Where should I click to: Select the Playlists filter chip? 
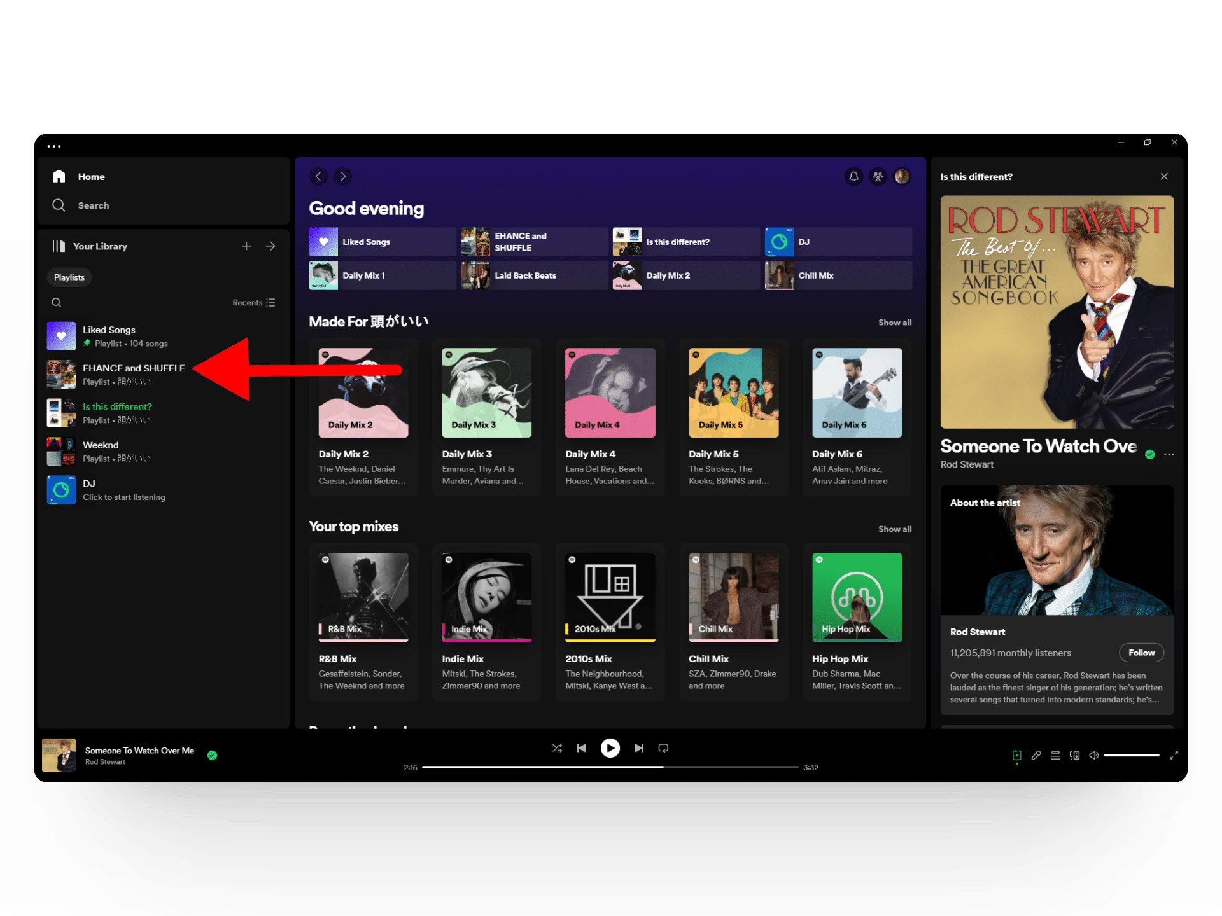[x=69, y=277]
